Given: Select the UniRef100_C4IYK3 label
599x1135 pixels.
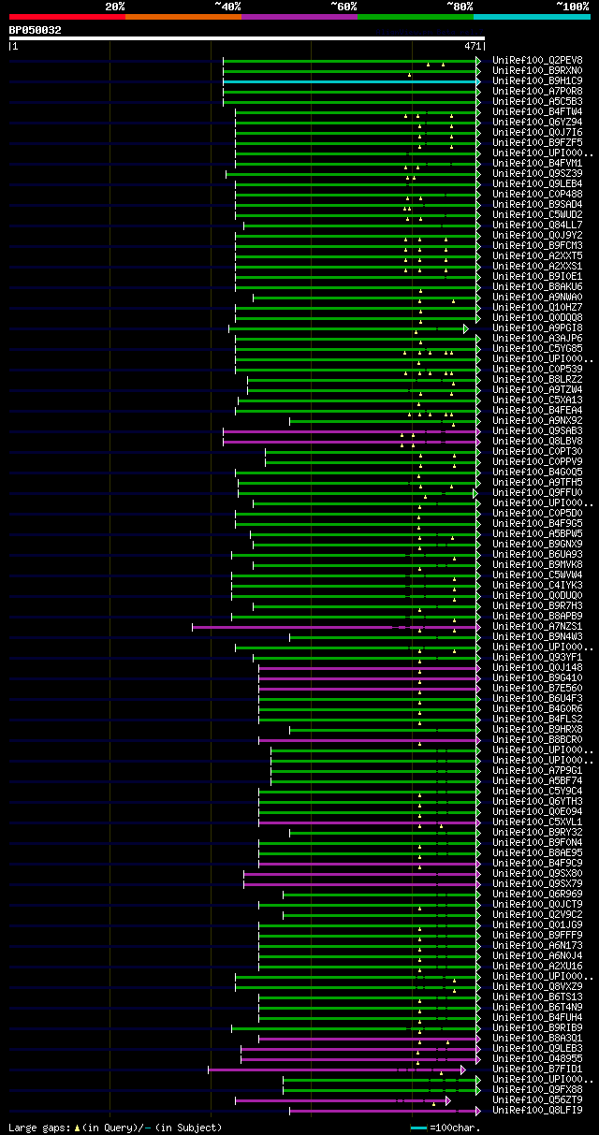Looking at the screenshot, I should click(x=537, y=586).
